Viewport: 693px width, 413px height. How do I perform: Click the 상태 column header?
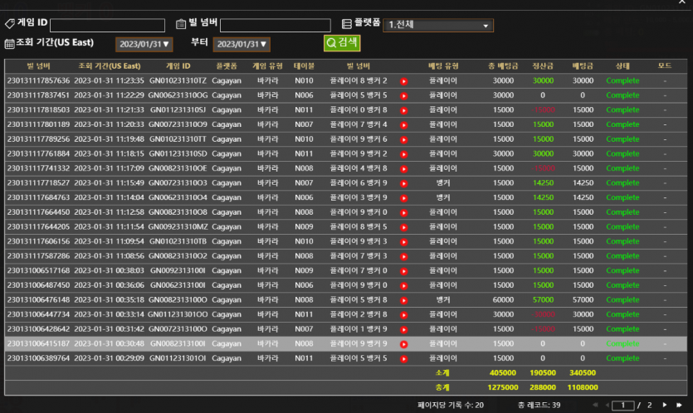click(622, 66)
